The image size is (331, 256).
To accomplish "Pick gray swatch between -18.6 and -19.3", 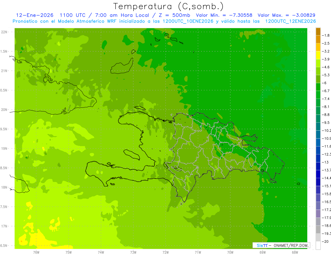I will click(318, 229).
